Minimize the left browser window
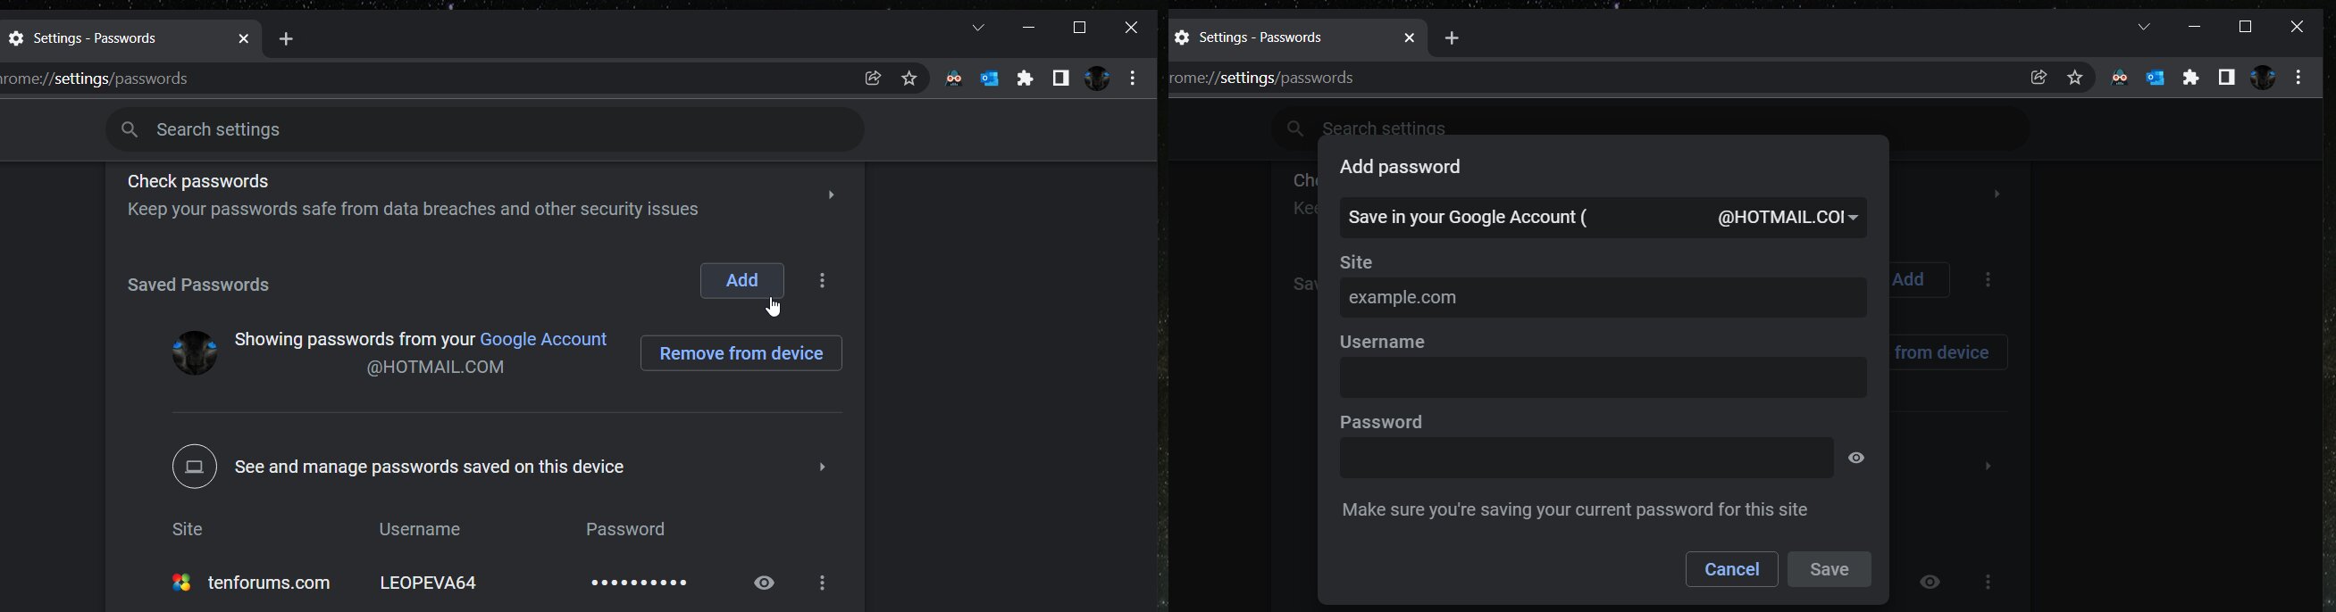This screenshot has height=612, width=2336. [1028, 29]
